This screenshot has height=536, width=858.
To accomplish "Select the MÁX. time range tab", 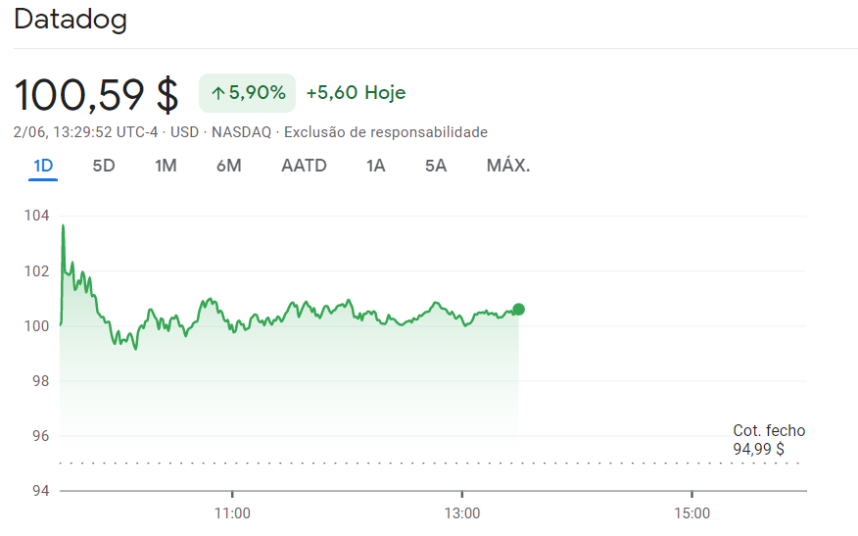I will [508, 166].
